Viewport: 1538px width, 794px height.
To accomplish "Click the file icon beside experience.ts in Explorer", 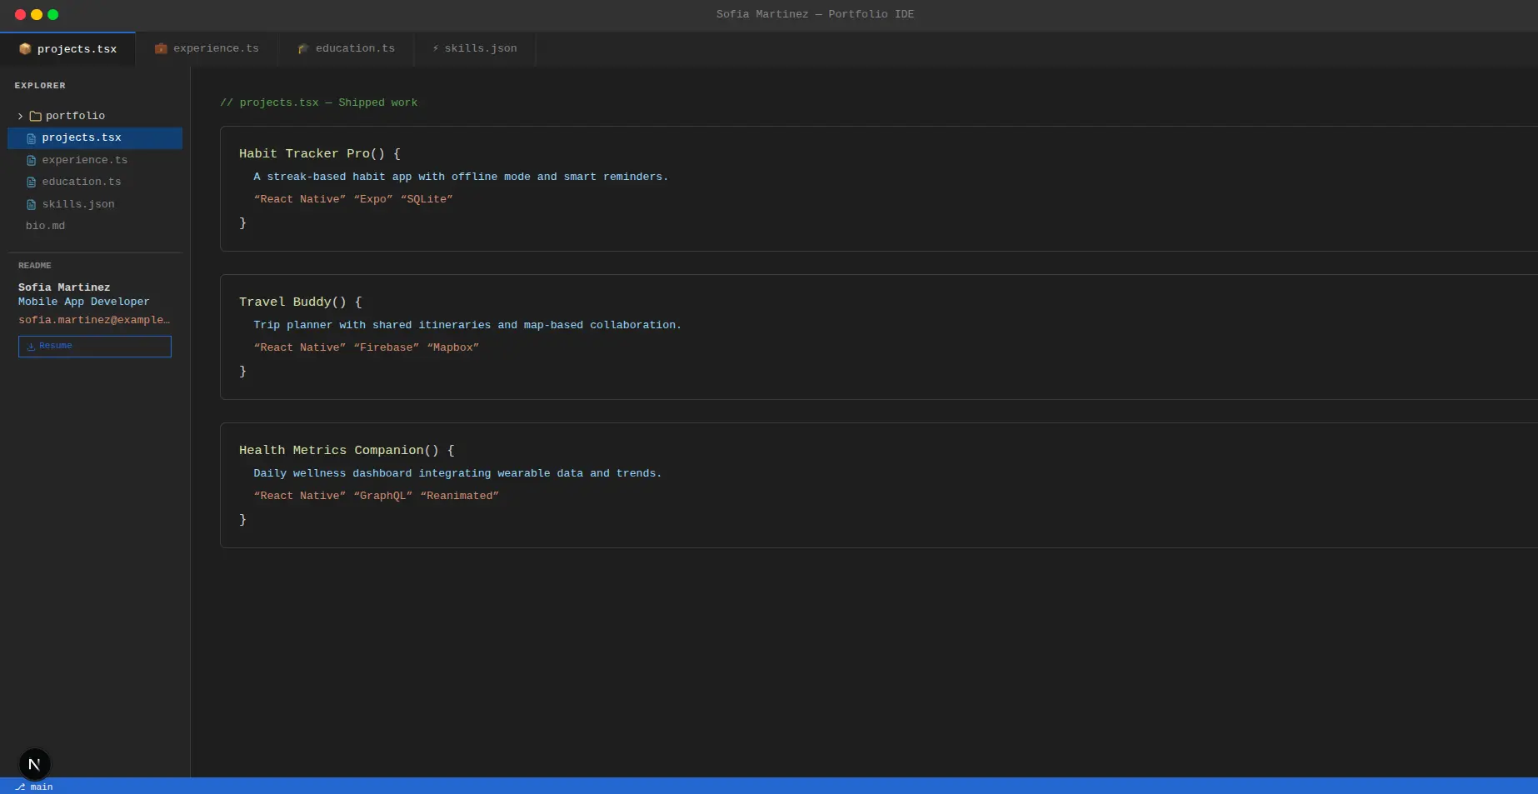I will 32,161.
